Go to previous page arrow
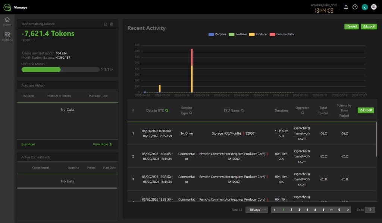Viewport: 382px width, 223px height. point(275,210)
